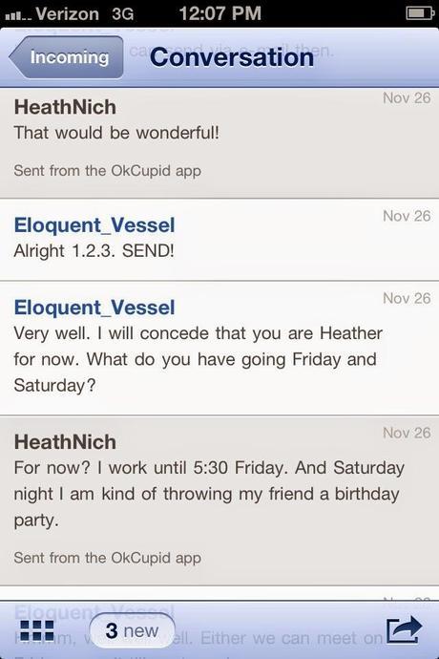
Task: Tap the Verizon signal strength bars
Action: (x=18, y=16)
